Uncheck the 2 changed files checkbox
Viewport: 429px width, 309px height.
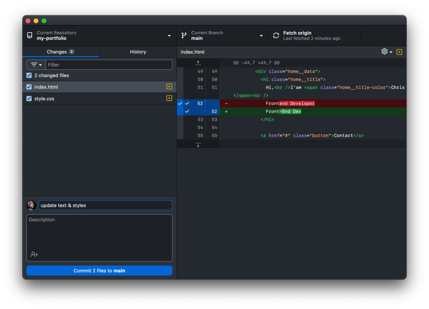[x=28, y=75]
